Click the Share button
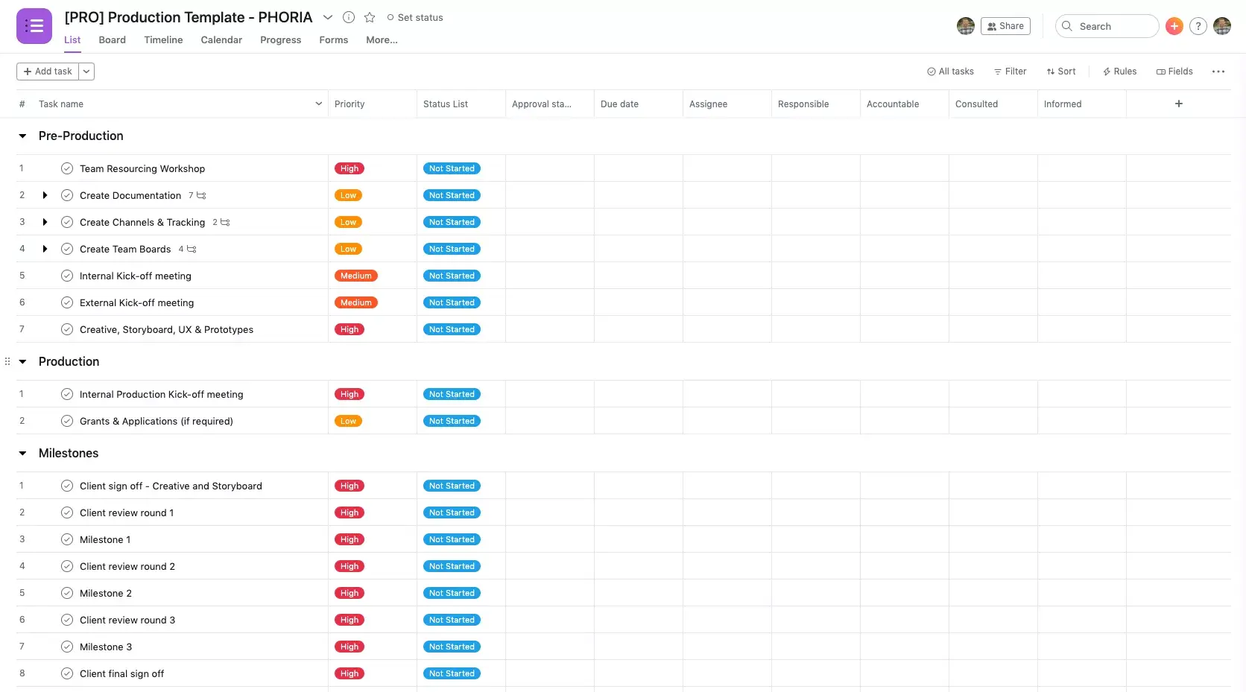 pyautogui.click(x=1005, y=26)
